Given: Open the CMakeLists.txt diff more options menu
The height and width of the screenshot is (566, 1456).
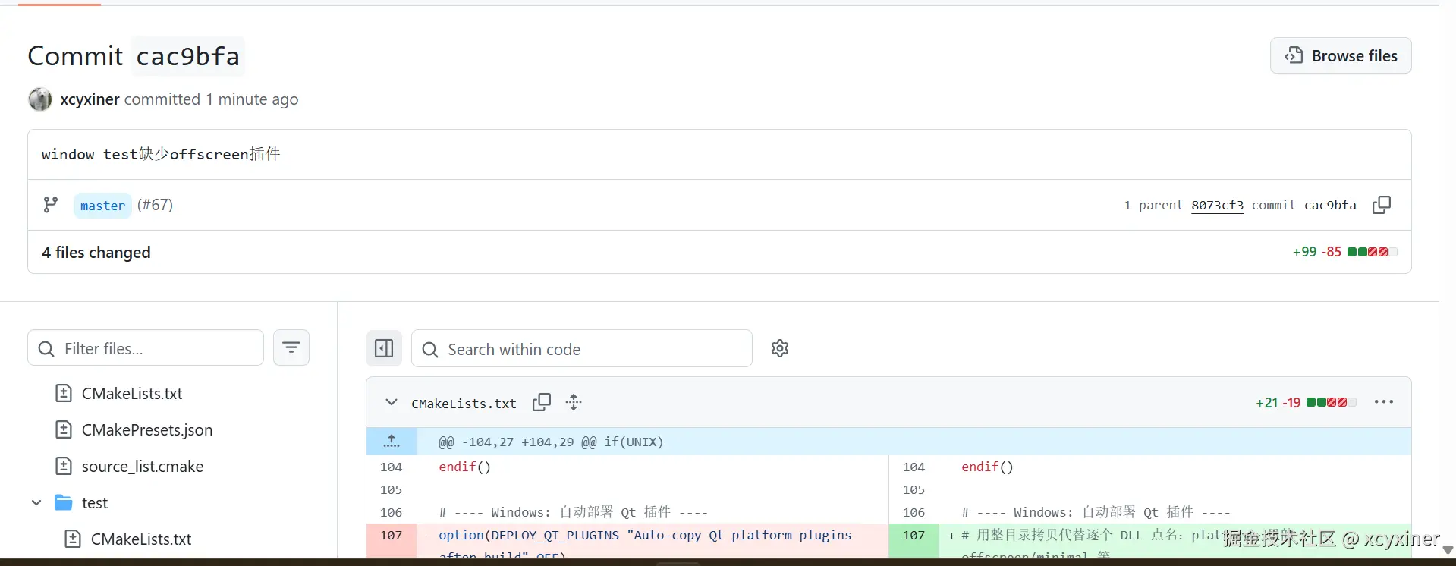Looking at the screenshot, I should 1384,402.
